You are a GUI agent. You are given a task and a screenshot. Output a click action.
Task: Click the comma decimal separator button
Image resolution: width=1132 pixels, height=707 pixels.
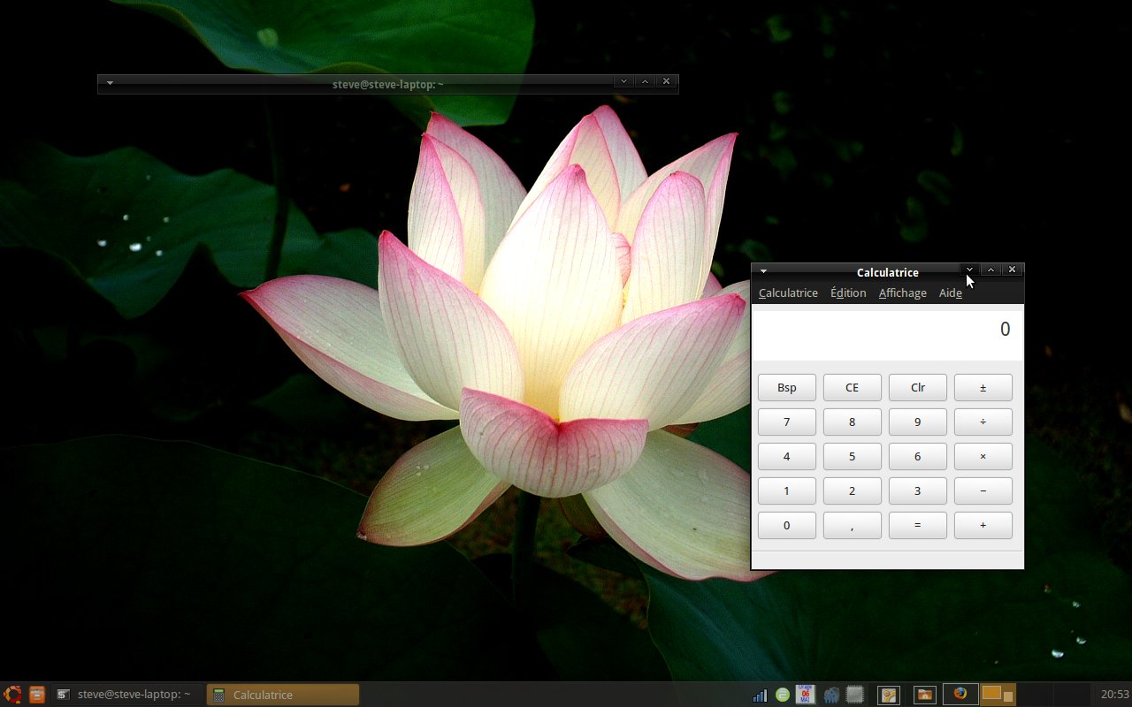[x=853, y=525]
